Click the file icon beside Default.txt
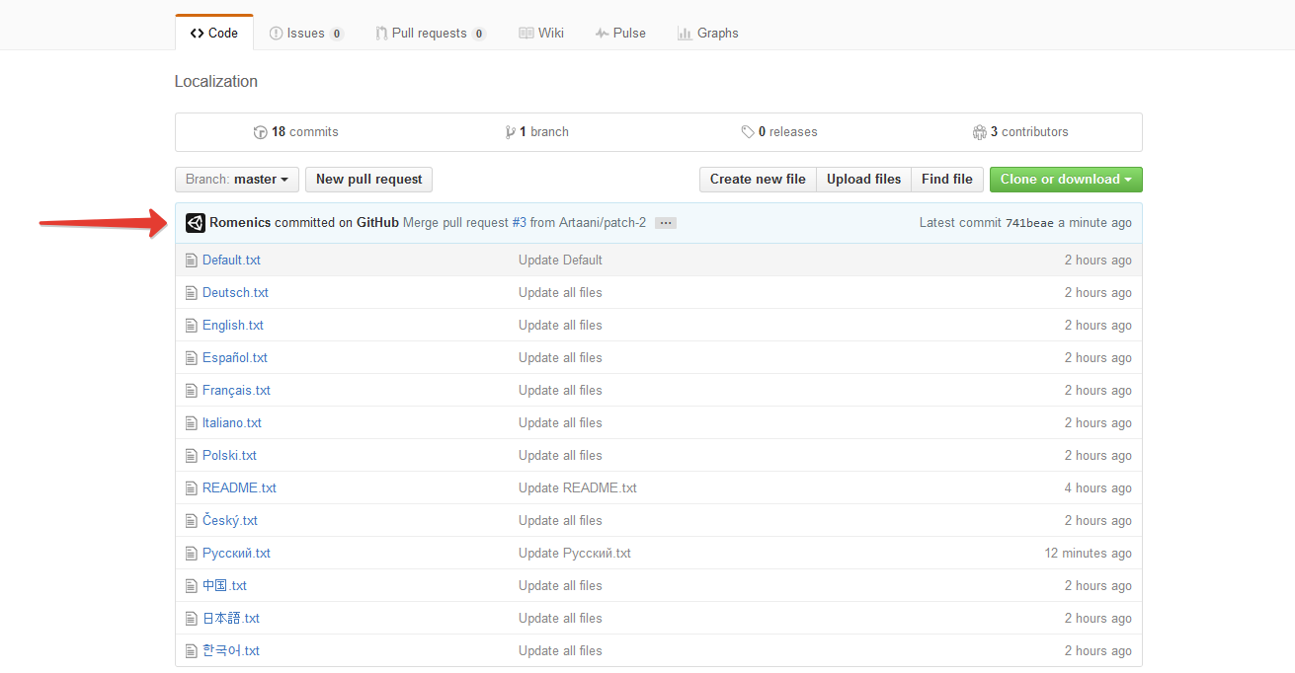The height and width of the screenshot is (673, 1295). pyautogui.click(x=192, y=261)
